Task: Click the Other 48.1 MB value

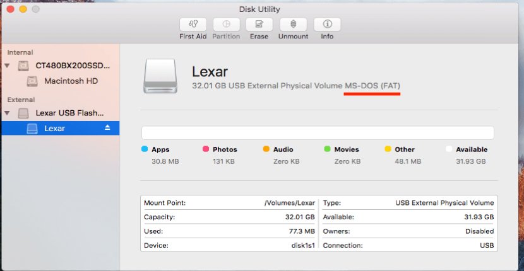Action: 407,161
